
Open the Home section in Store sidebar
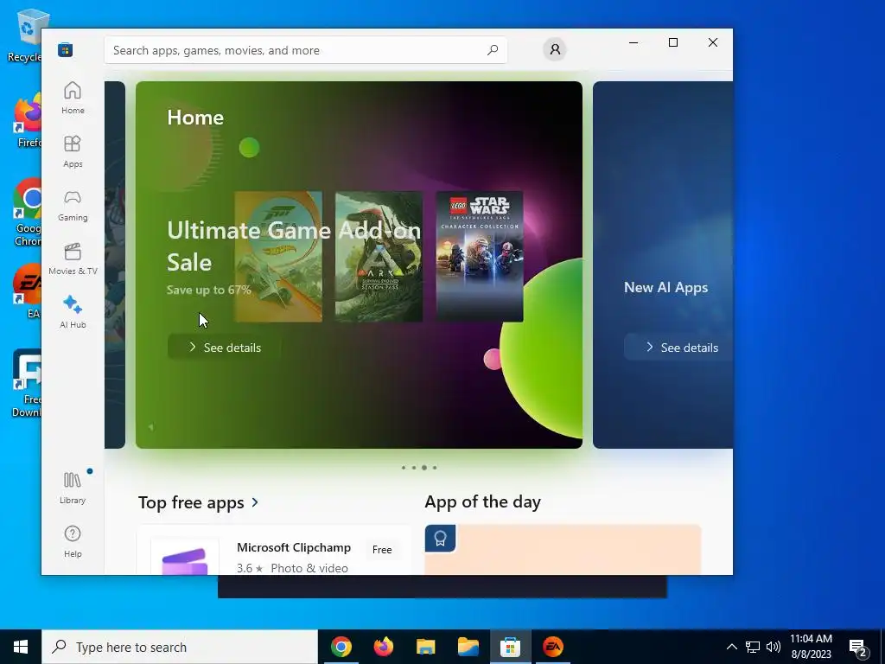point(73,98)
